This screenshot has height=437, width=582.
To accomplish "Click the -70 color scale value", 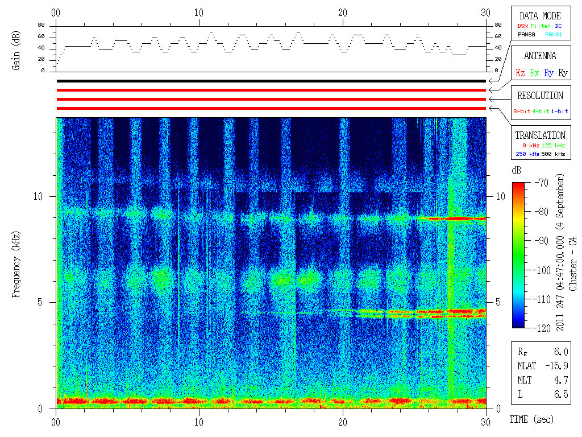I will point(541,183).
